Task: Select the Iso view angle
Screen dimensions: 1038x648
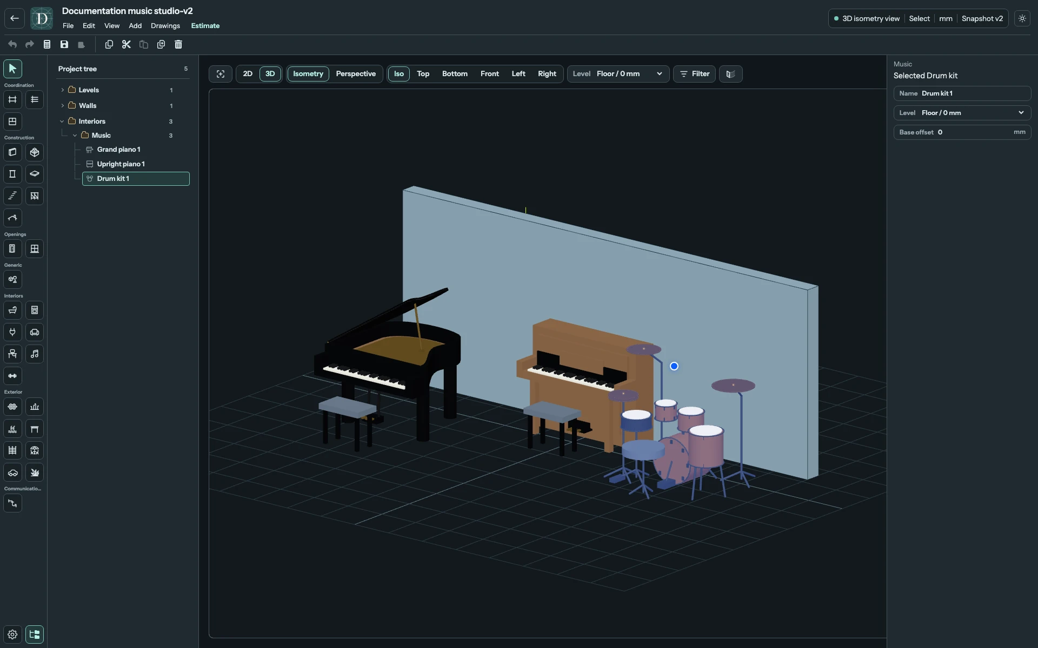Action: [399, 74]
